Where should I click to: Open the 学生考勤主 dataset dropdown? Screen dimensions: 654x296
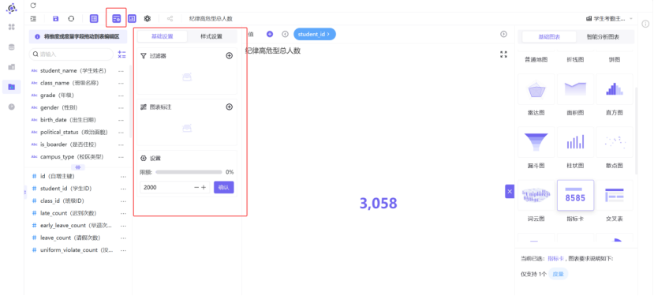click(609, 18)
